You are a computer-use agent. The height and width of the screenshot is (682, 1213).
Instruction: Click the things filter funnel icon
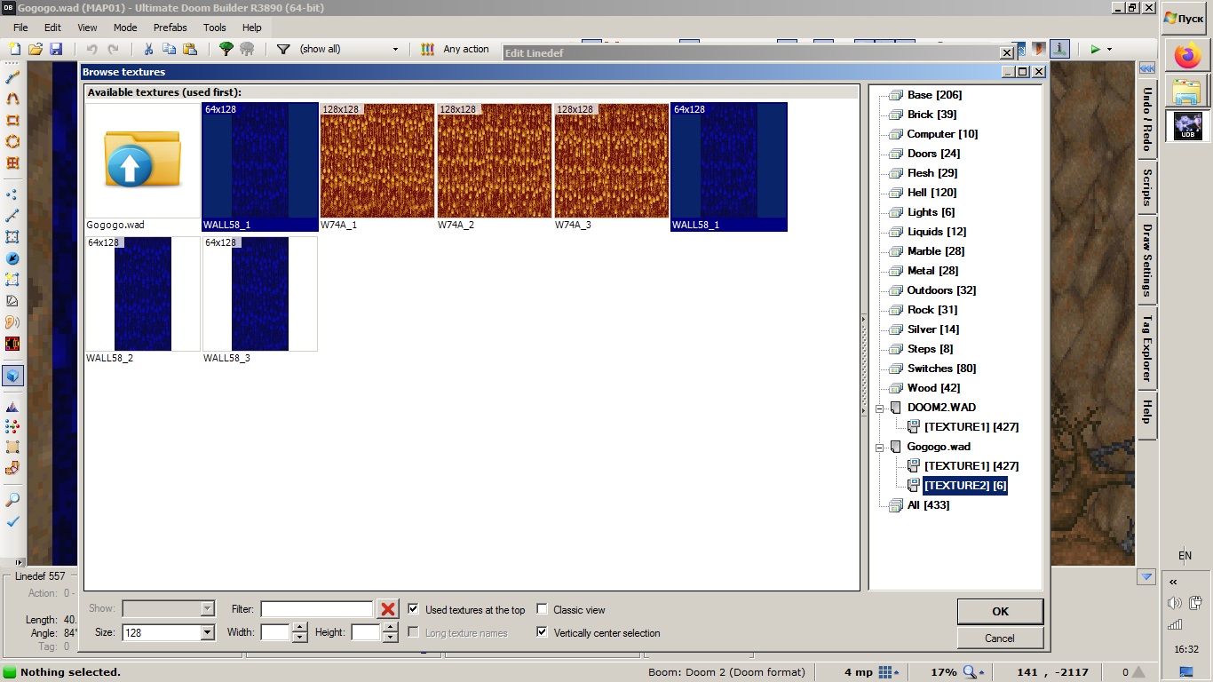283,49
